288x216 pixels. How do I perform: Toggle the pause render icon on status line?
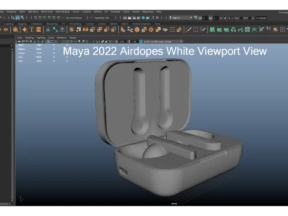click(157, 18)
